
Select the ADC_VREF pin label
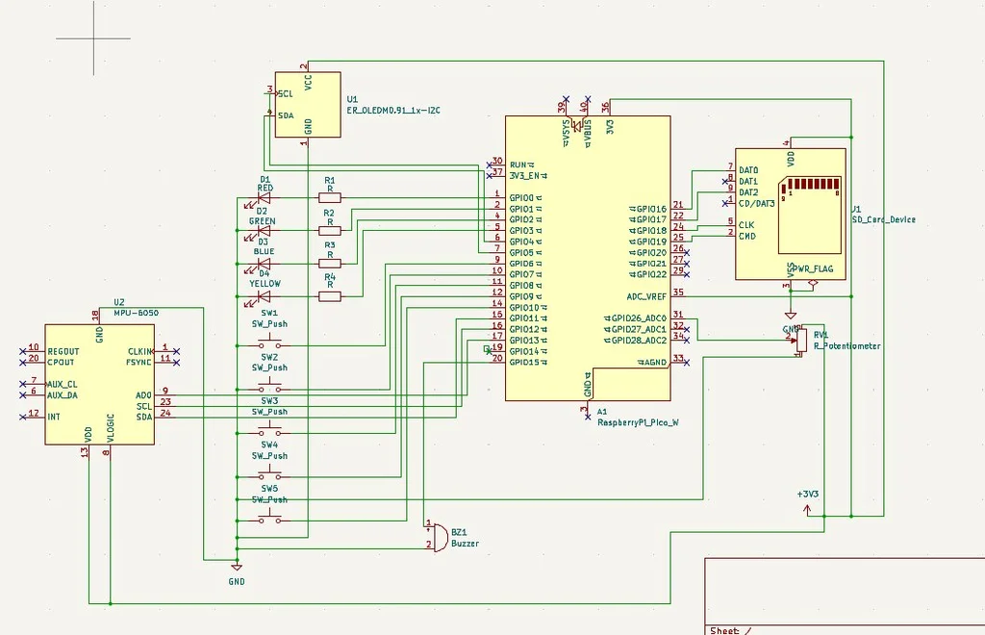tap(646, 296)
